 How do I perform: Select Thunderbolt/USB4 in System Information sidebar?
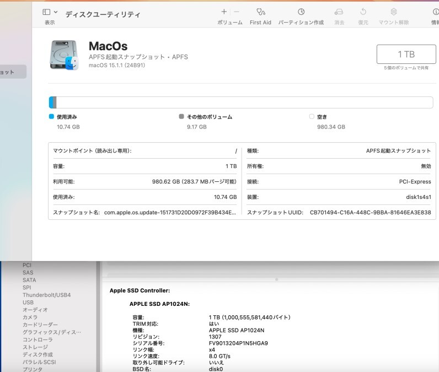(47, 295)
